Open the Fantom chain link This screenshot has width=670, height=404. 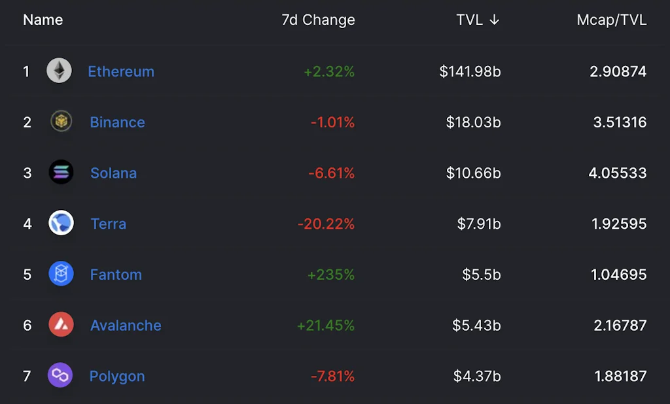tap(116, 275)
